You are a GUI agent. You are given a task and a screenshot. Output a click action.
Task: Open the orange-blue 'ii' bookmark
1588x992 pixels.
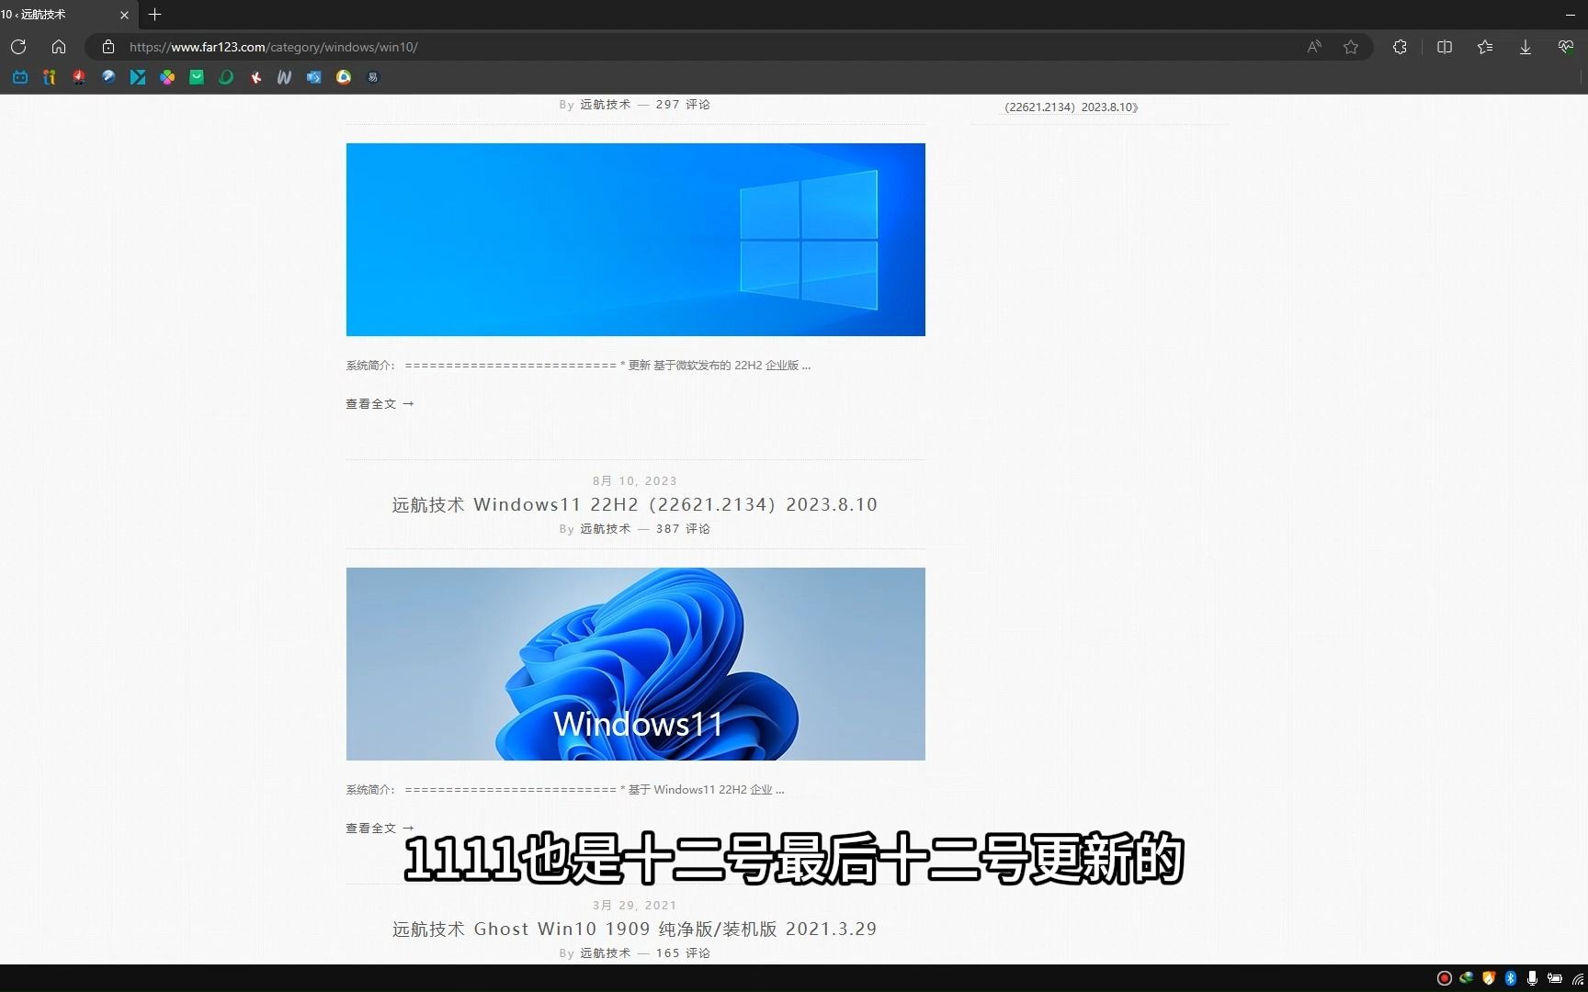(50, 77)
